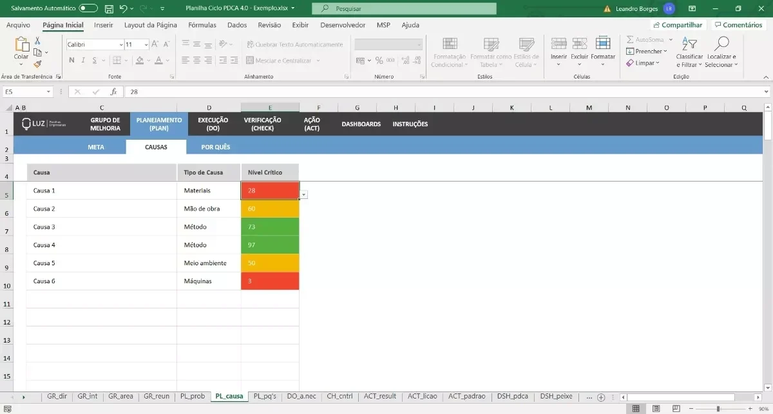Toggle bold N formatting
The height and width of the screenshot is (414, 773).
tap(71, 61)
